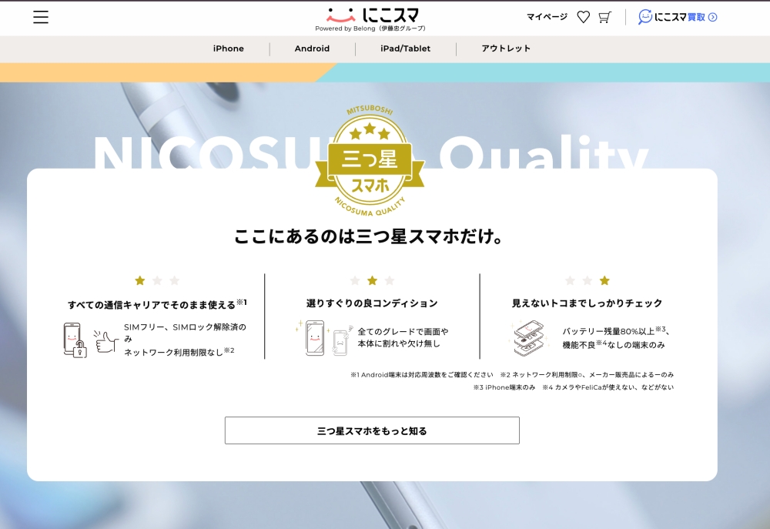Select the iPad/Tablet category tab
770x529 pixels.
[405, 49]
